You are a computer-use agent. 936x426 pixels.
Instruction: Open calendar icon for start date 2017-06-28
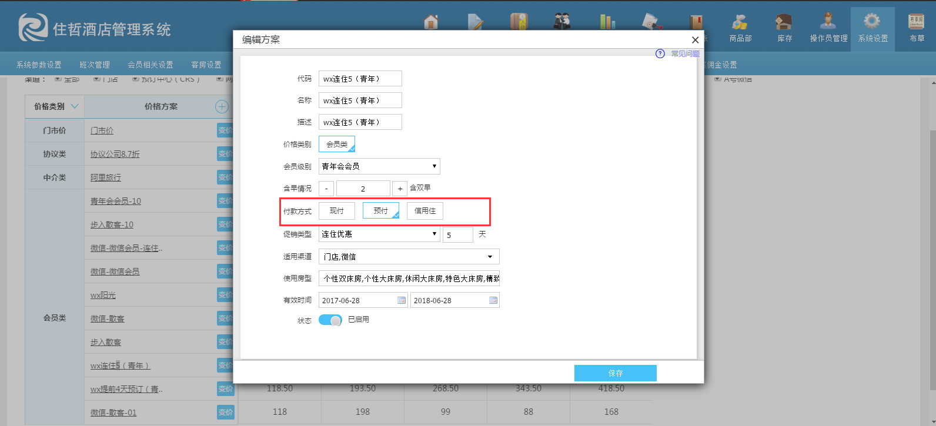(402, 300)
